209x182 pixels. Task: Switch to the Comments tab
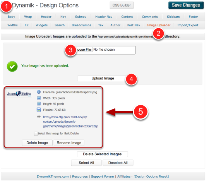click(x=150, y=17)
